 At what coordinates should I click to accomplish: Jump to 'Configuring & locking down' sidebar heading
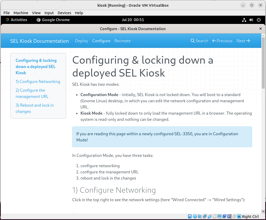[x=36, y=66]
